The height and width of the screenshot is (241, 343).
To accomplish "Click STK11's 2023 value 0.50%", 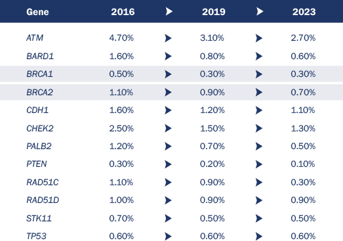I will point(303,219).
